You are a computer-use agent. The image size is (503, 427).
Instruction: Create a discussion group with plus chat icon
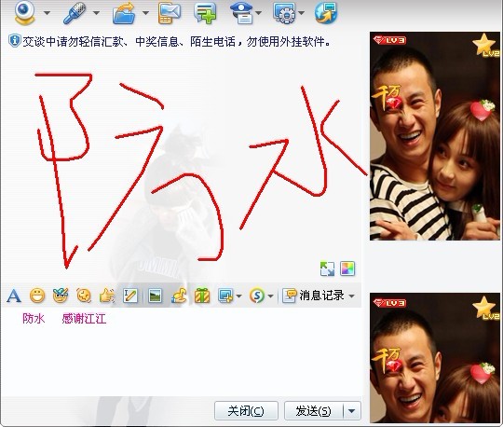pyautogui.click(x=205, y=13)
